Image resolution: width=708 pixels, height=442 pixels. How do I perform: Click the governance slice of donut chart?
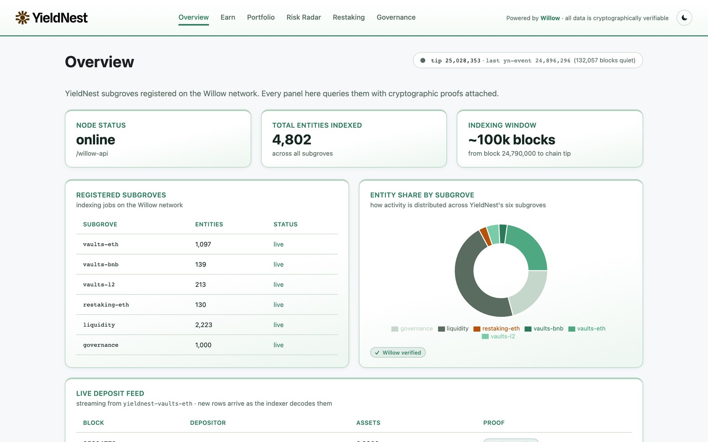tap(530, 293)
